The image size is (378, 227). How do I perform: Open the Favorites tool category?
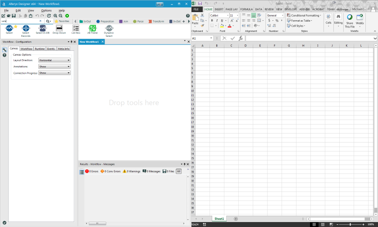point(62,21)
